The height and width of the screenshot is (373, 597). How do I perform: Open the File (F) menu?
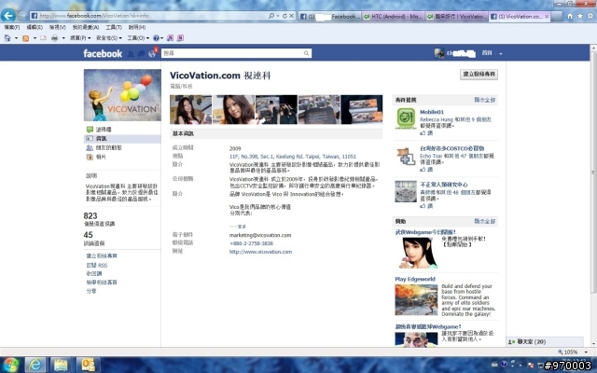12,27
